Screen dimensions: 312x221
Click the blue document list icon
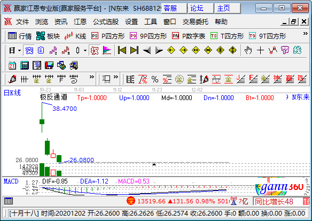(x=41, y=50)
